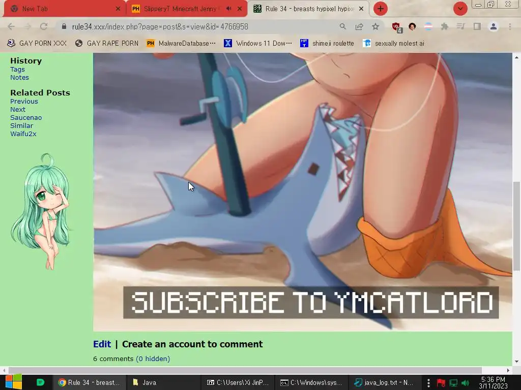Click the horizontal scrollbar right arrow
This screenshot has height=390, width=521.
coord(508,370)
